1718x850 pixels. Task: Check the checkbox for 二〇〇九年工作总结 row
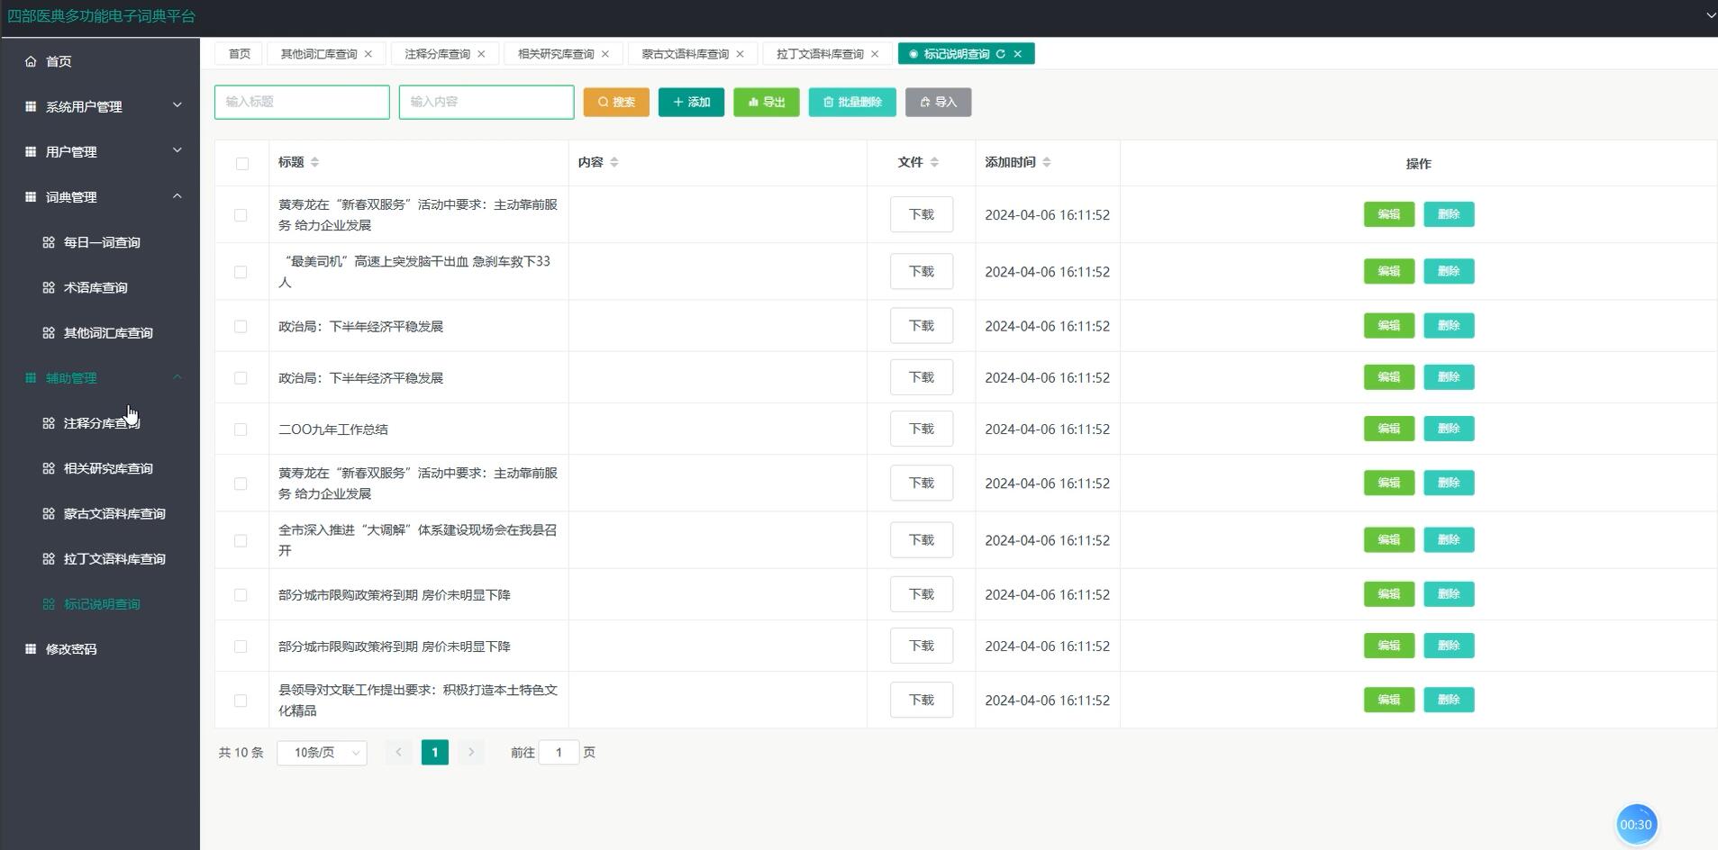click(x=241, y=429)
